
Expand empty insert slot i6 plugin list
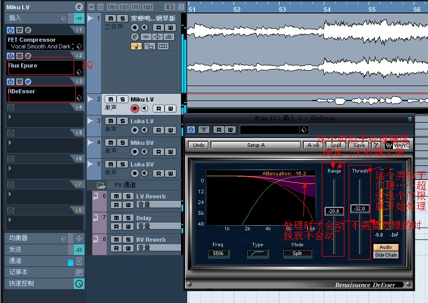10,169
